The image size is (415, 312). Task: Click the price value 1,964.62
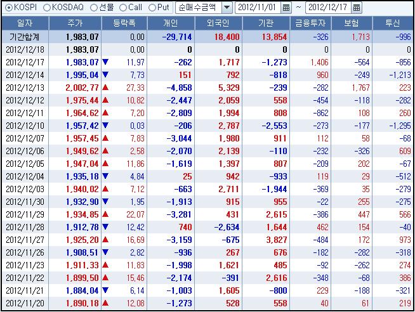click(82, 113)
